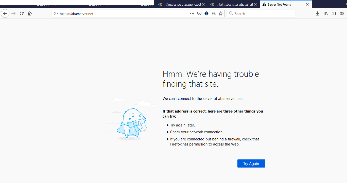This screenshot has width=347, height=183.
Task: Reload the current page
Action: pyautogui.click(x=22, y=13)
